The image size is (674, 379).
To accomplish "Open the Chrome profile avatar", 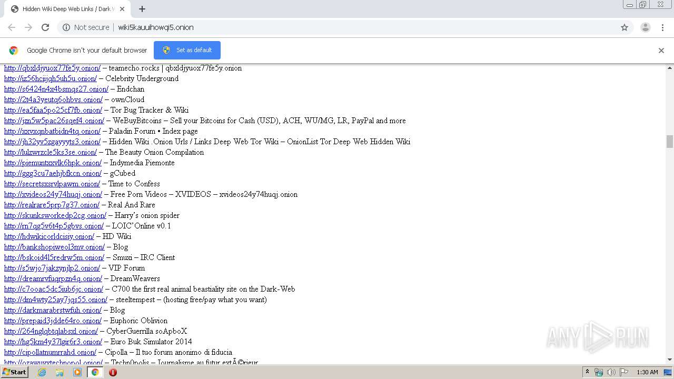I will coord(645,27).
